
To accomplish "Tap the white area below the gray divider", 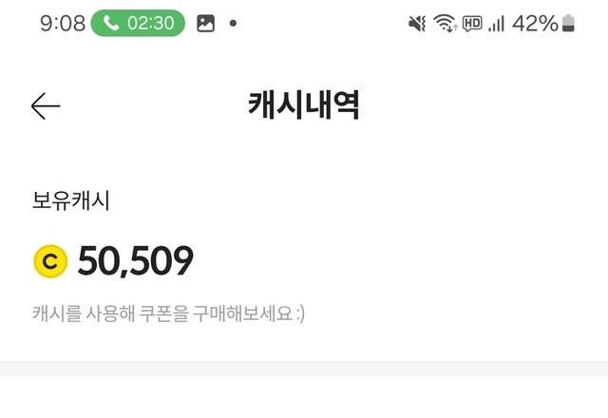I will pos(304,397).
